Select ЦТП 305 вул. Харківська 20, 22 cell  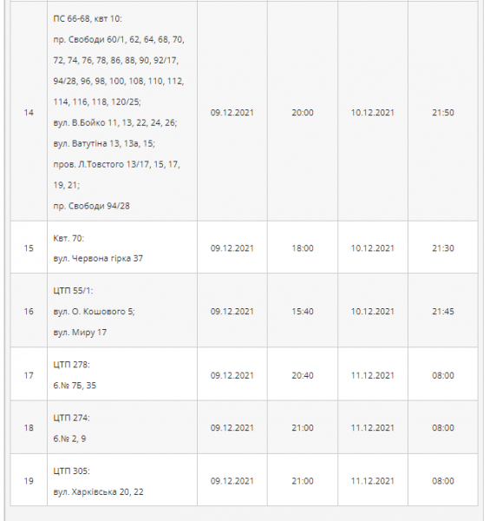click(122, 480)
